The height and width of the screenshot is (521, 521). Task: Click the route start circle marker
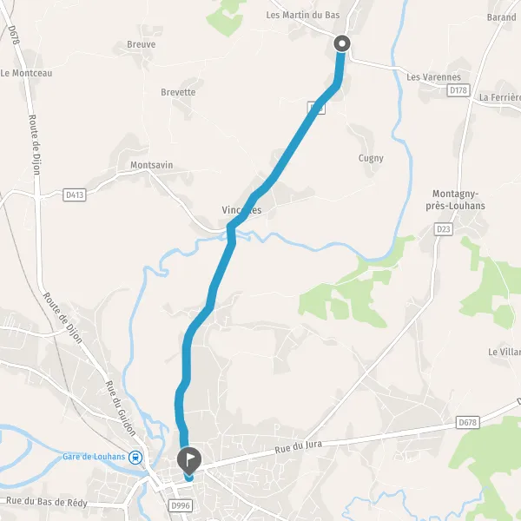[342, 43]
